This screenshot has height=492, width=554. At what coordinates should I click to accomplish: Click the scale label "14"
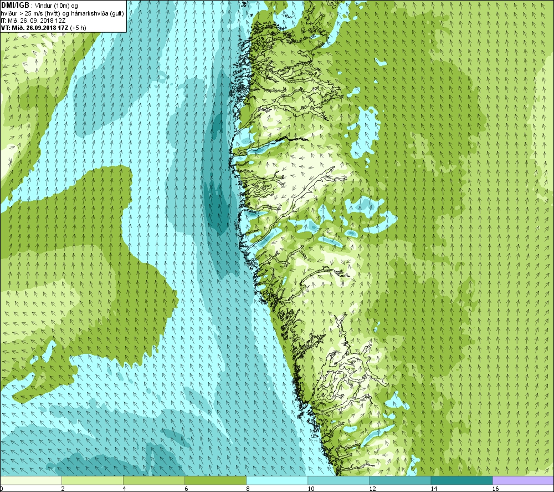434,489
